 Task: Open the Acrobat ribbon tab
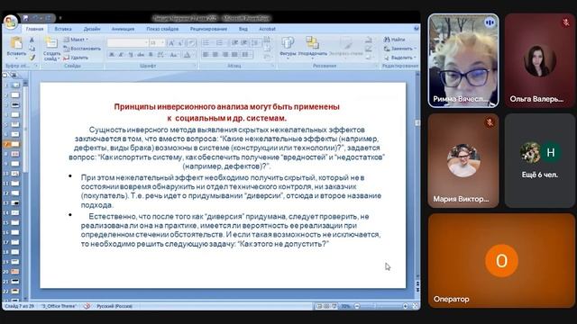pos(267,29)
